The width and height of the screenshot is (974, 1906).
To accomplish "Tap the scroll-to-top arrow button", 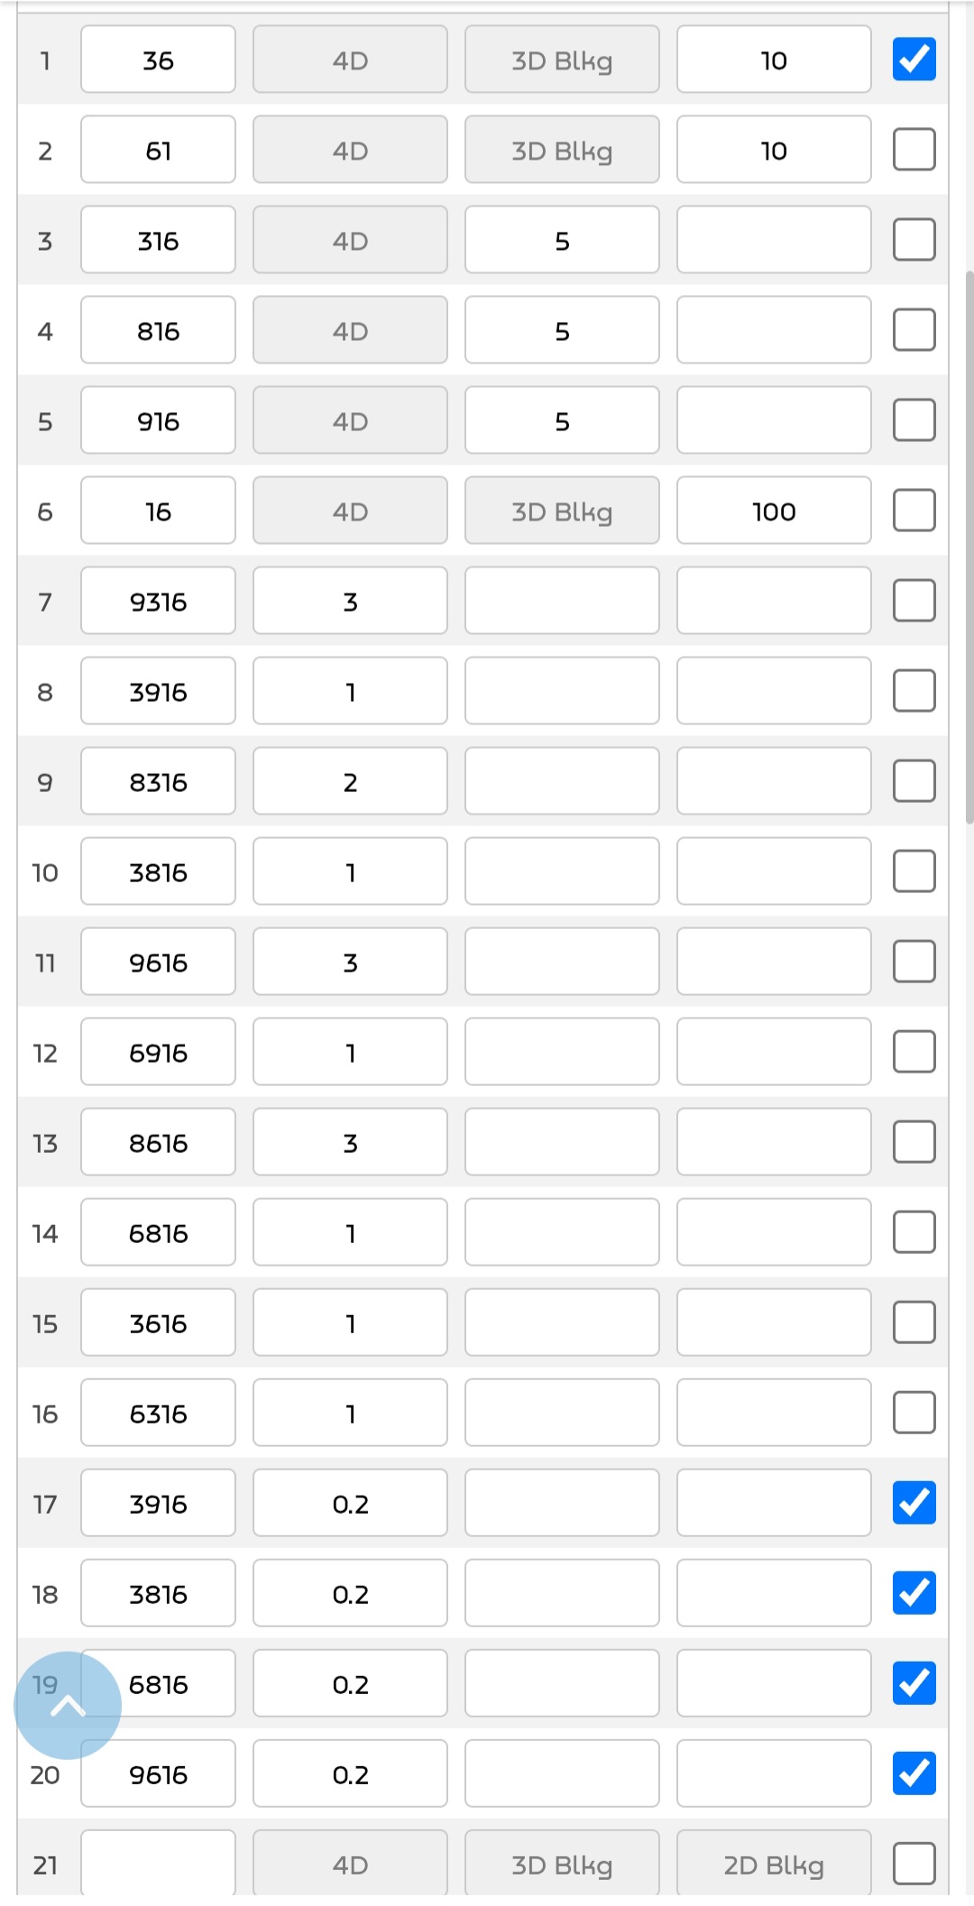I will click(x=68, y=1705).
